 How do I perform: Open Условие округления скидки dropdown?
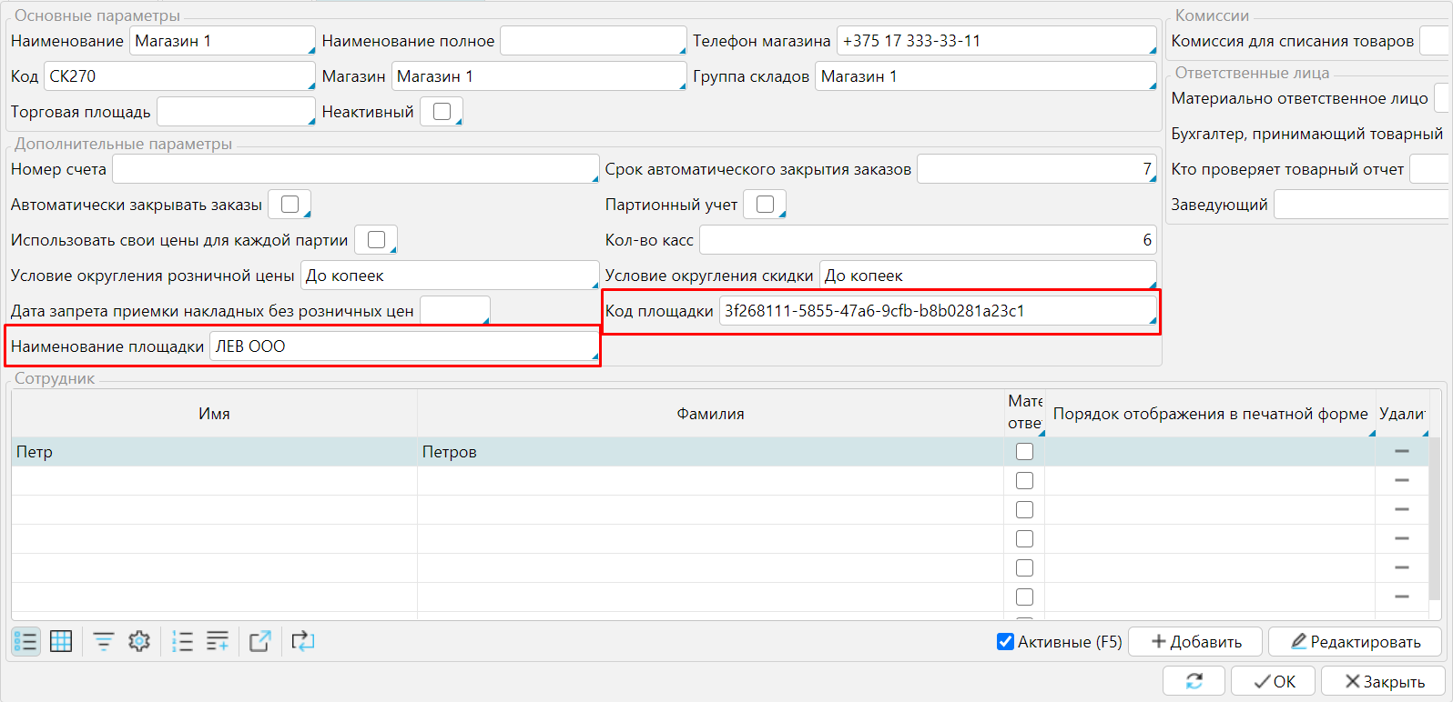click(x=987, y=276)
